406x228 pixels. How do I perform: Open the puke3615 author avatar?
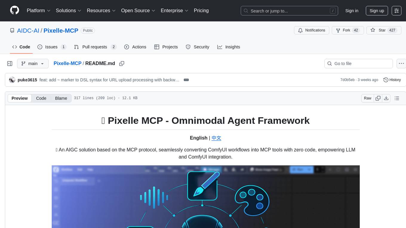click(12, 80)
